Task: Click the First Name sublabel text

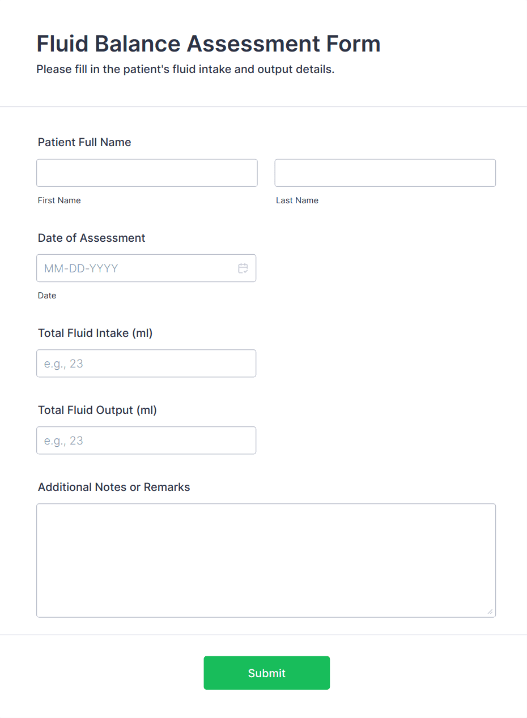Action: click(x=59, y=200)
